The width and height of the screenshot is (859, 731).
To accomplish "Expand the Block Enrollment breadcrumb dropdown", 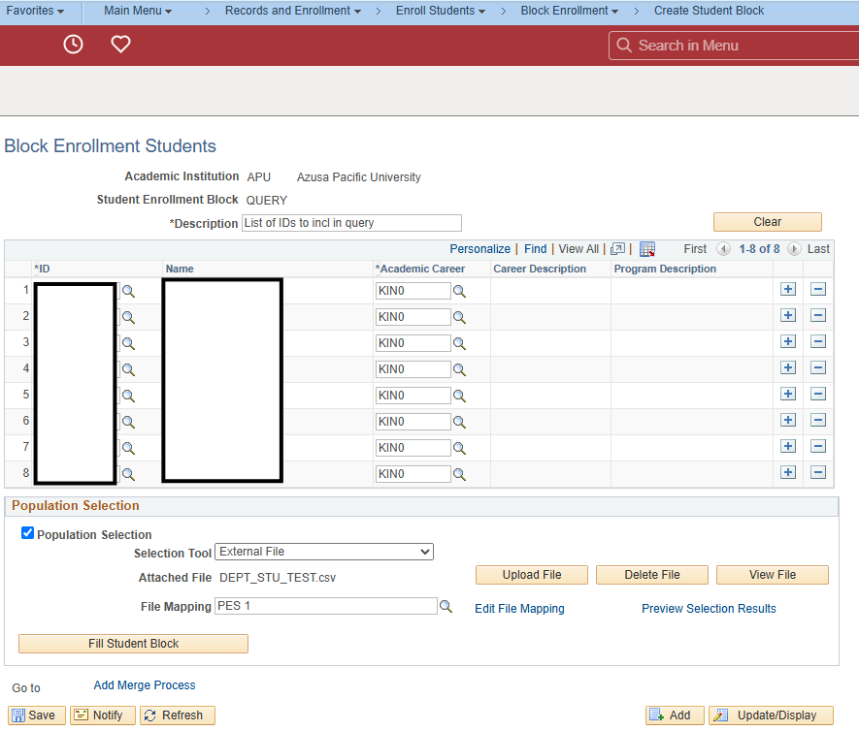I will (569, 11).
